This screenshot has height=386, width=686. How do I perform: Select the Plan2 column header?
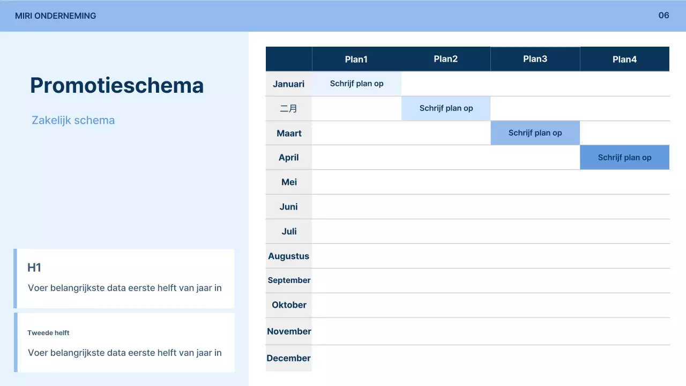click(x=445, y=59)
